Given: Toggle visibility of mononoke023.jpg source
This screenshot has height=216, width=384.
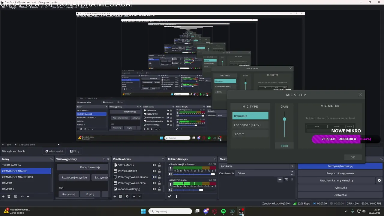Looking at the screenshot, I should pyautogui.click(x=154, y=189).
